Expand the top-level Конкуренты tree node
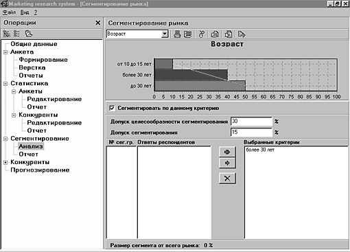The image size is (350, 252). (x=5, y=162)
